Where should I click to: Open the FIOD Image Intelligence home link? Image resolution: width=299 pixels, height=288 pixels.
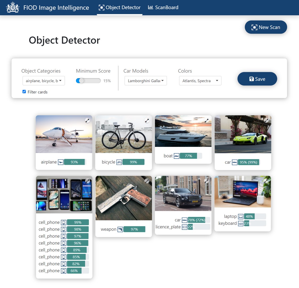[x=56, y=8]
